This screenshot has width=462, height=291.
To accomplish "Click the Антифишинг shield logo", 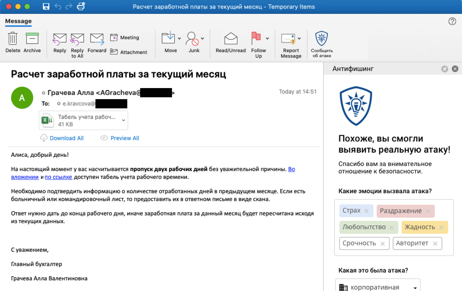I will pos(356,106).
